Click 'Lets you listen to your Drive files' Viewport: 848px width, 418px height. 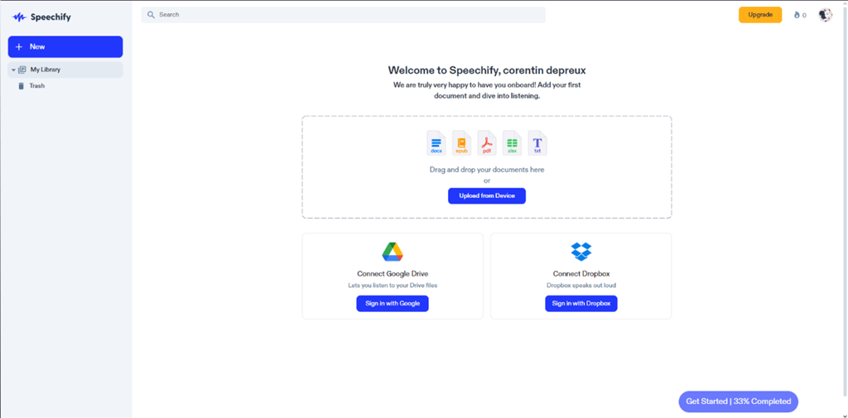(x=393, y=286)
